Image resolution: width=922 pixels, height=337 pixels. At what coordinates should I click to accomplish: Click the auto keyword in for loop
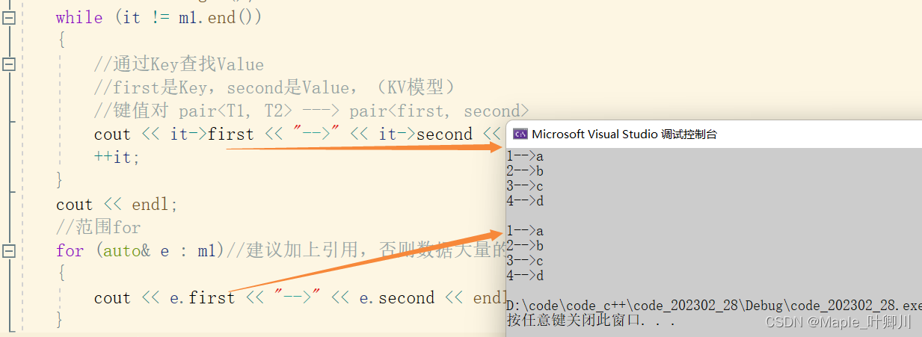(x=121, y=251)
